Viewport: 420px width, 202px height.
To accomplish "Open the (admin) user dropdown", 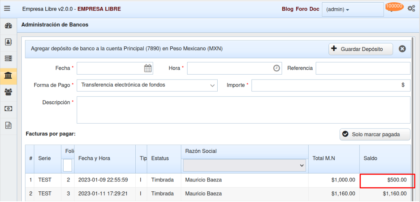I will pyautogui.click(x=352, y=10).
